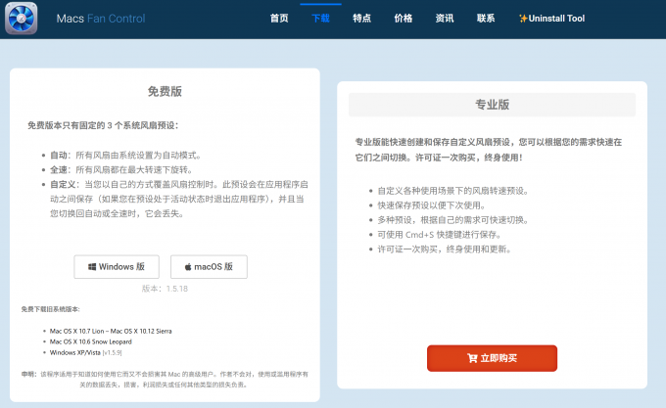The width and height of the screenshot is (666, 408).
Task: Click the Apple logo on macOS 版 button
Action: click(x=188, y=267)
